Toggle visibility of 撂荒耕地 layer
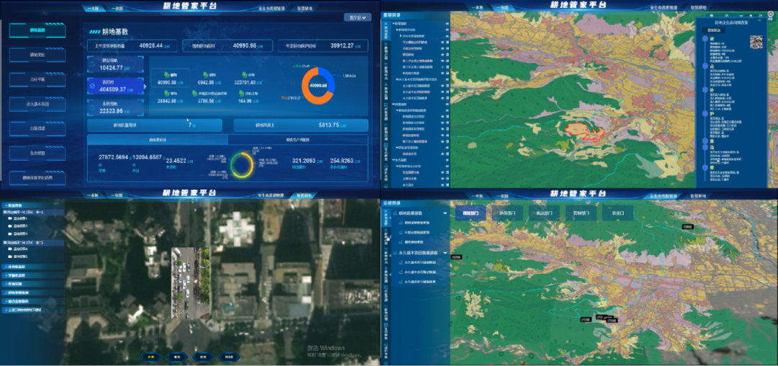Viewport: 778px width, 366px height. coord(442,55)
